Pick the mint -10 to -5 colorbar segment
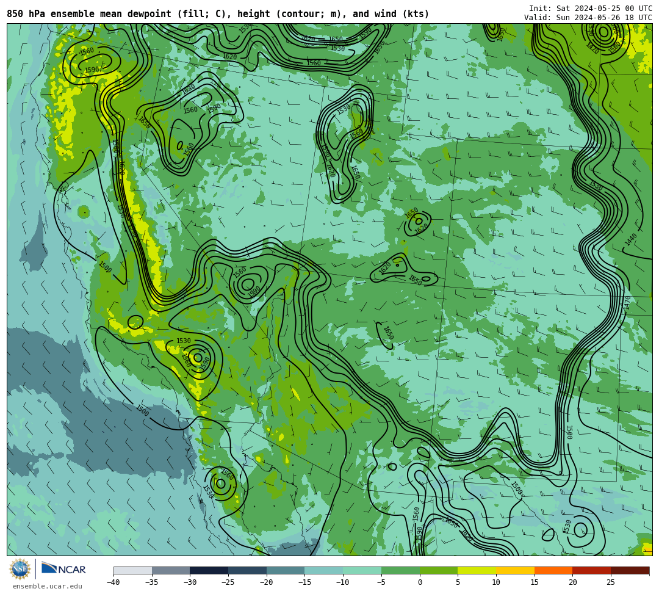659x594 pixels. (362, 570)
